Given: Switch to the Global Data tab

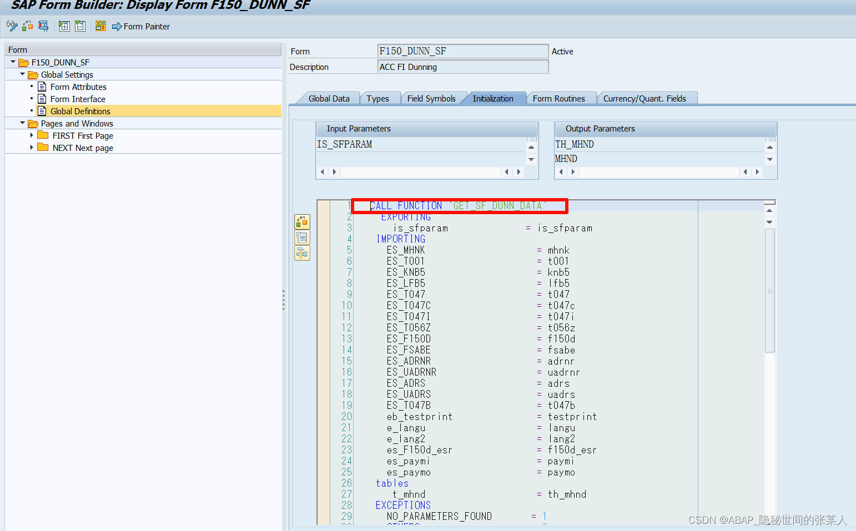Looking at the screenshot, I should coord(329,98).
